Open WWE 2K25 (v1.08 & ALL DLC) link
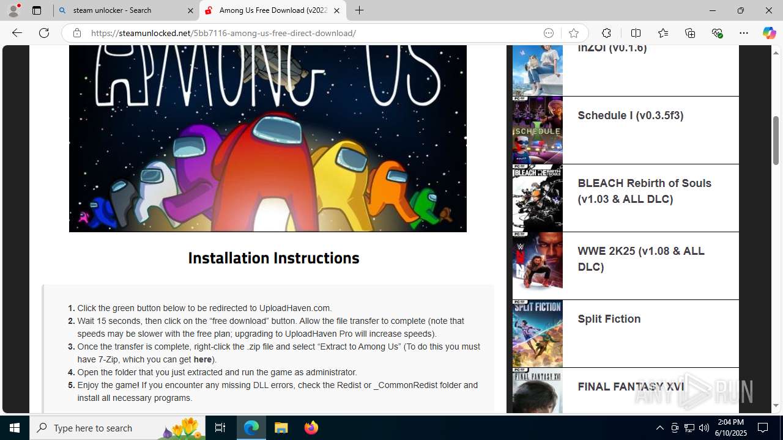 640,259
